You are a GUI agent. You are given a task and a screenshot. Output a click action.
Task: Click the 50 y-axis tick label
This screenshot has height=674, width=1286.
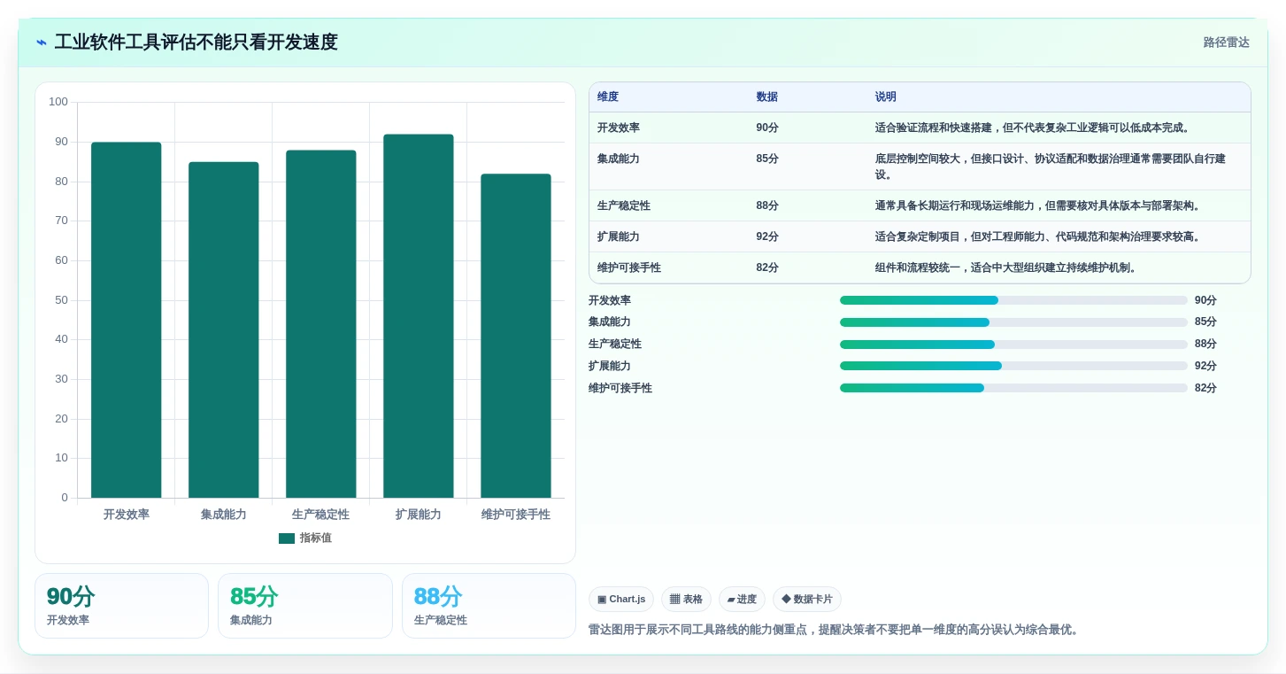(x=61, y=300)
